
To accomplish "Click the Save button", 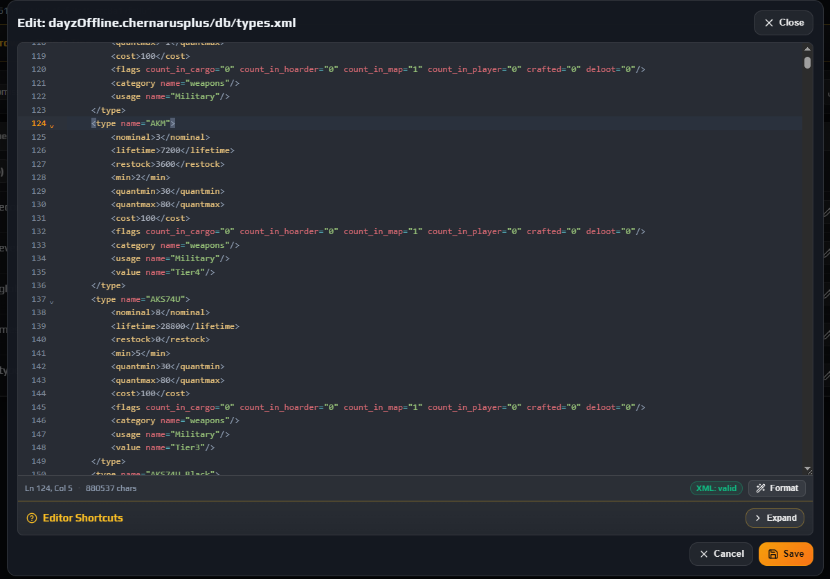I will point(786,553).
